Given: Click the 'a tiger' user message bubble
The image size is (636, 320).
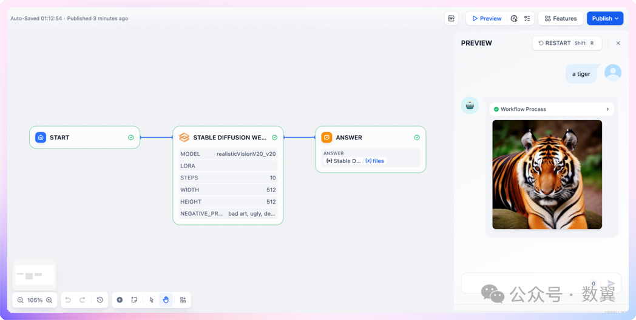Looking at the screenshot, I should [x=581, y=74].
